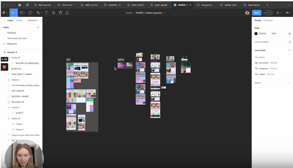
Task: Select the HOW DOES IT WORK? layer
Action: tap(22, 74)
